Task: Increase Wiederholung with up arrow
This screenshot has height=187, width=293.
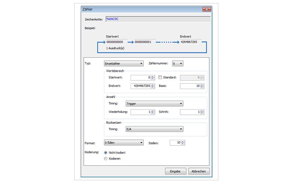Action: [x=153, y=111]
